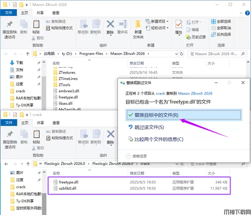Click Maxon ZBrush 2026 destination link in dialog

pos(195,93)
